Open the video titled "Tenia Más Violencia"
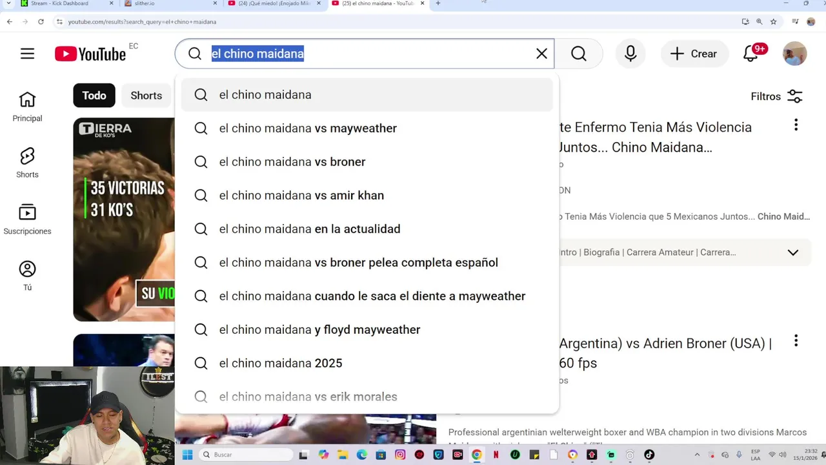Screen dimensions: 826x465 656,137
